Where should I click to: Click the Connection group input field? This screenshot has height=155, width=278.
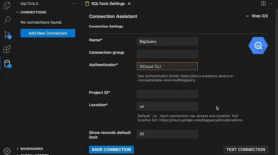(167, 54)
